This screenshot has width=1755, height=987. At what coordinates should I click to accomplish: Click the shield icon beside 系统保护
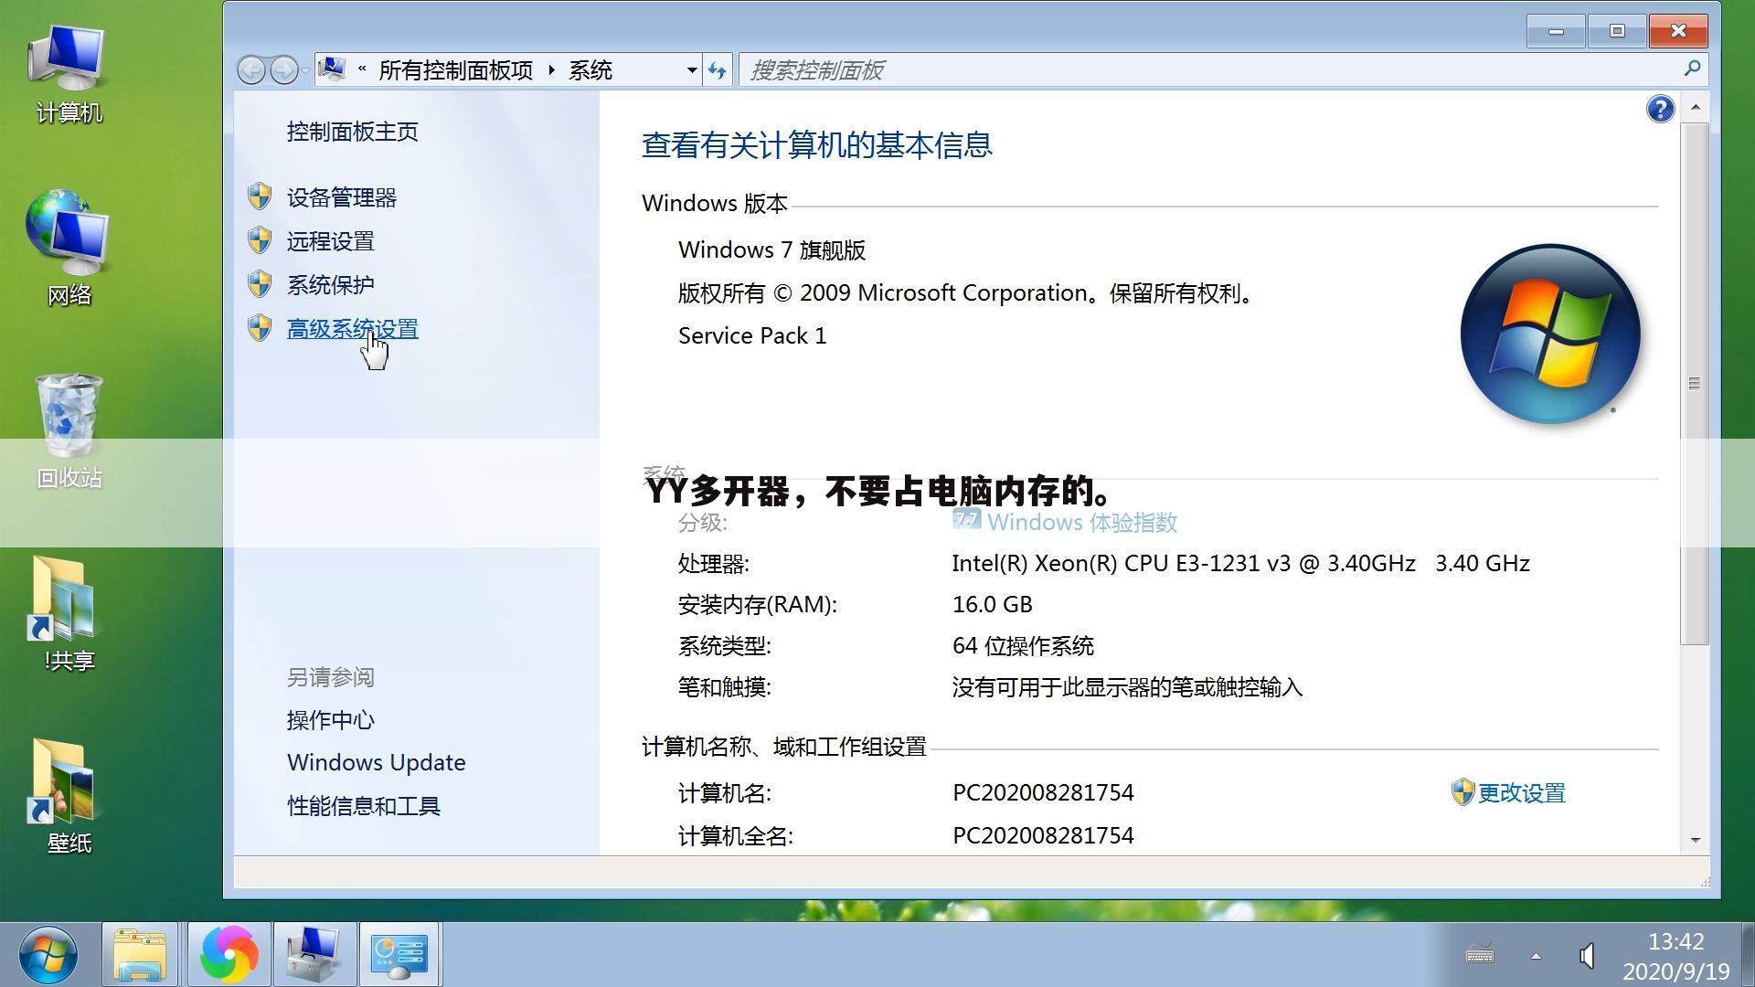[260, 284]
